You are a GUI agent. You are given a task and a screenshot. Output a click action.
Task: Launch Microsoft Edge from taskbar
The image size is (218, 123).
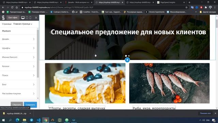[x=17, y=120]
